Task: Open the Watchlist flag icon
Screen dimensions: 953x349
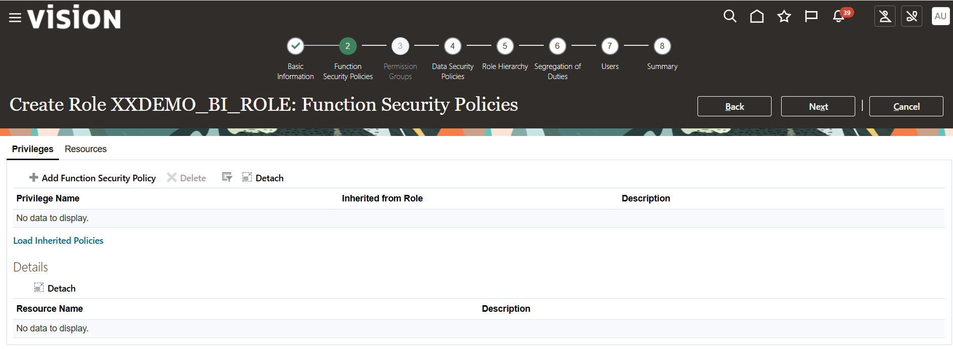Action: pos(811,17)
